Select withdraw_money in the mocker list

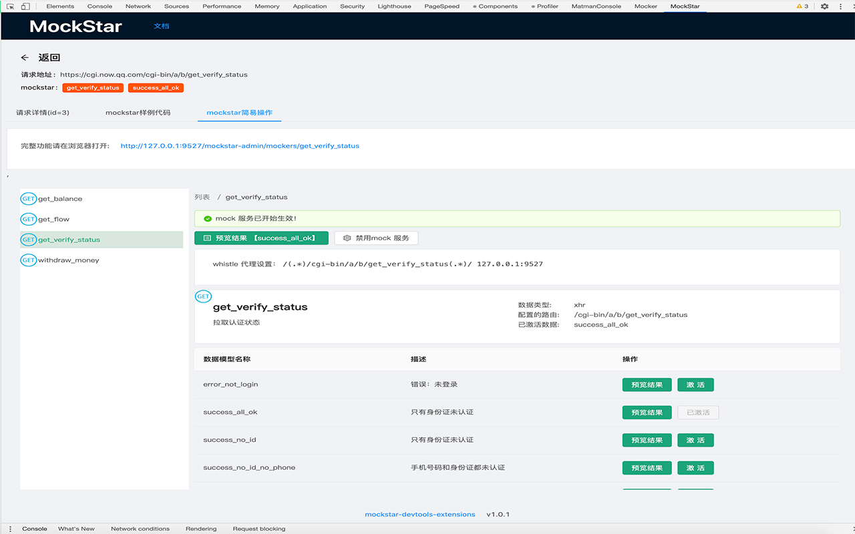[102, 260]
